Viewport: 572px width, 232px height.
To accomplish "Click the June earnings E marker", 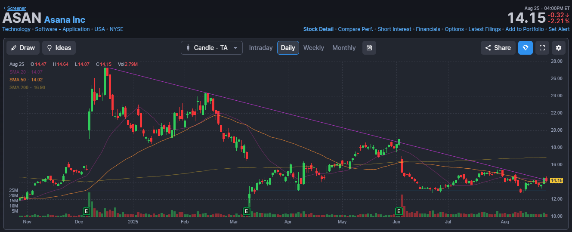I will coord(399,211).
